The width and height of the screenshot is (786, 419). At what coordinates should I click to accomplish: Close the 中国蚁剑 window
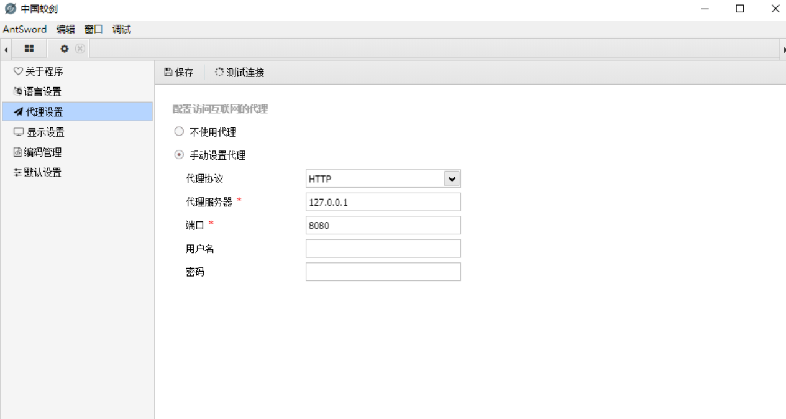point(775,9)
